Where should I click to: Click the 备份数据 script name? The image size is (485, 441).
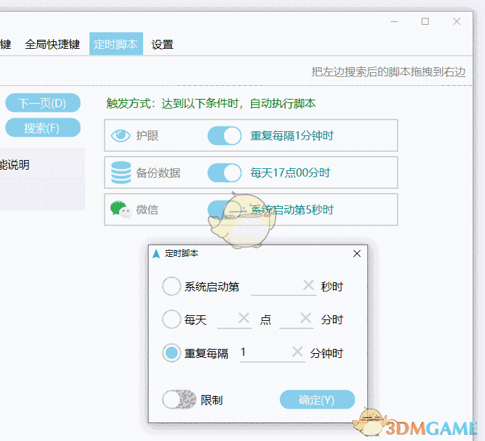tap(158, 172)
